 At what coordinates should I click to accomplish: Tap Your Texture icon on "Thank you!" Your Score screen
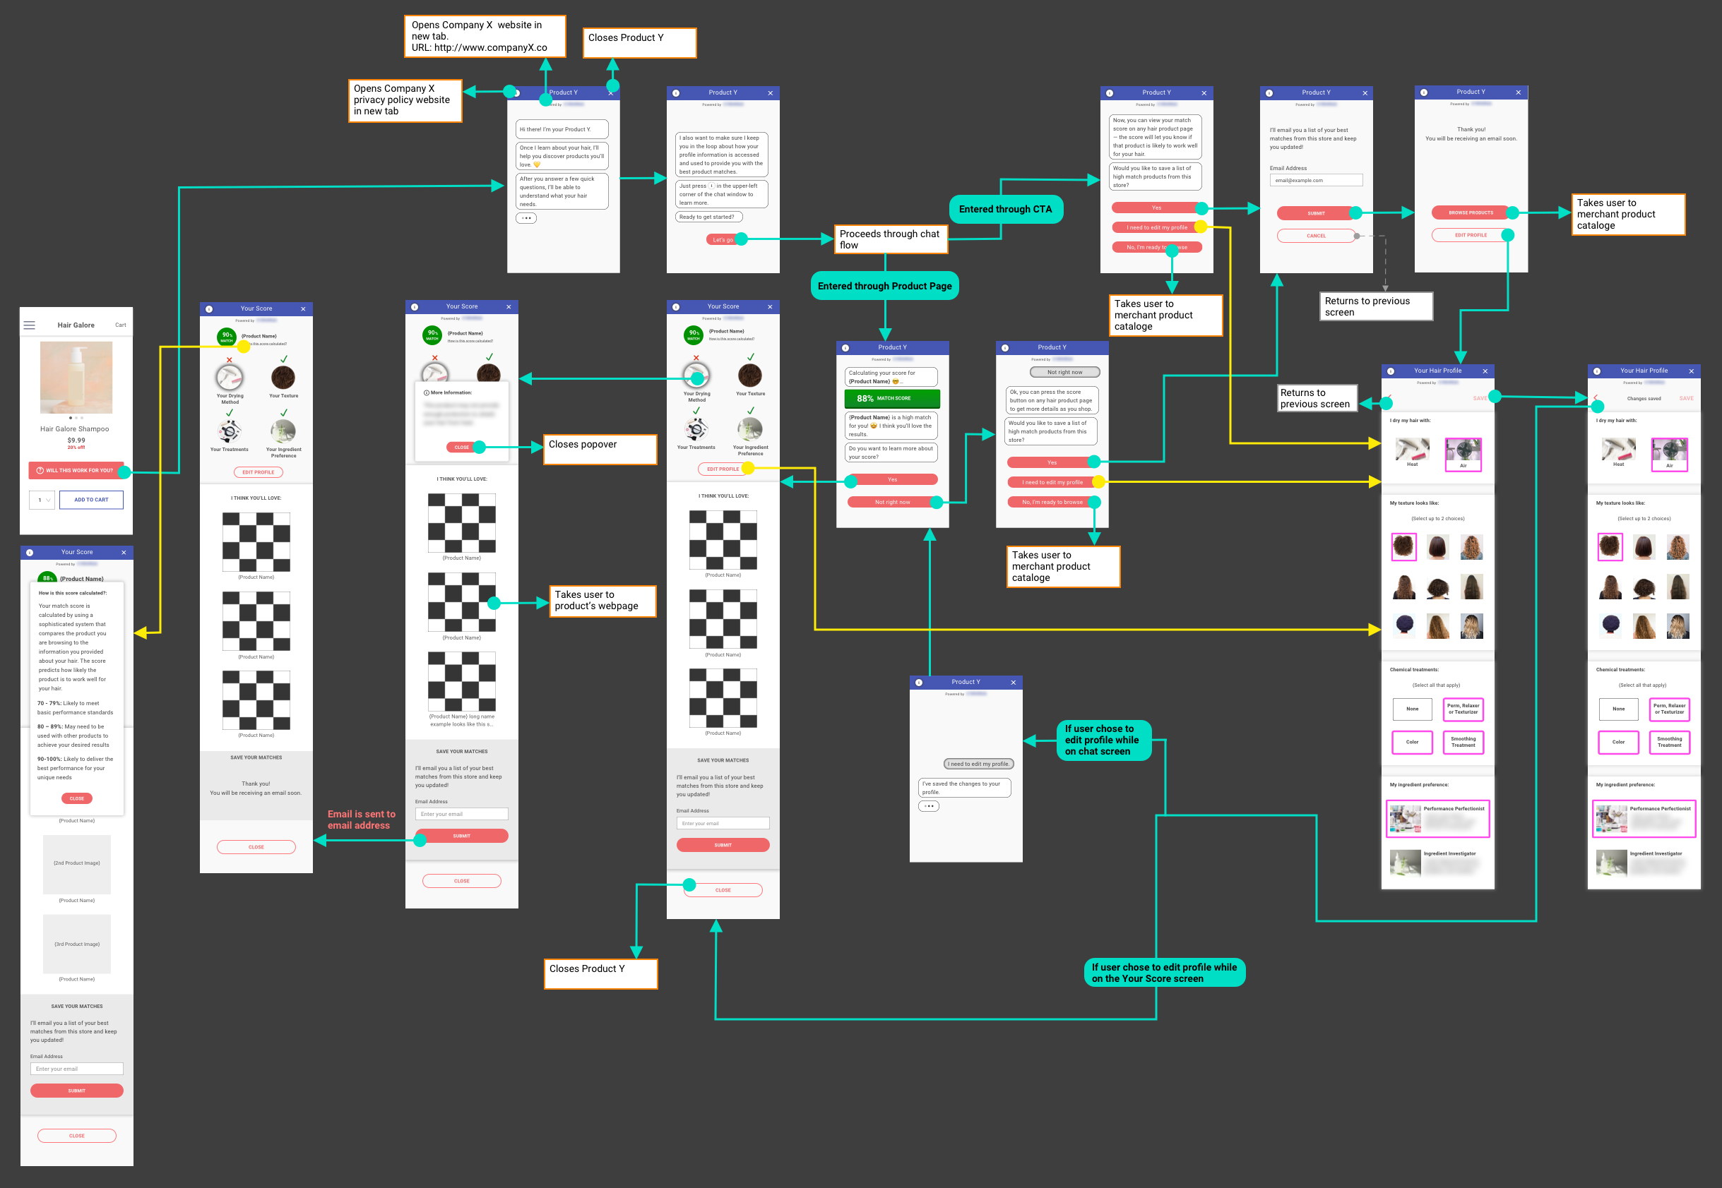coord(283,378)
